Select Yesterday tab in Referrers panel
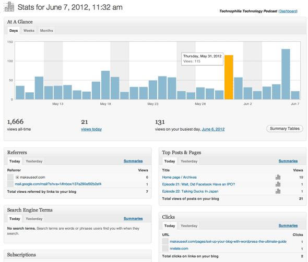 34,161
